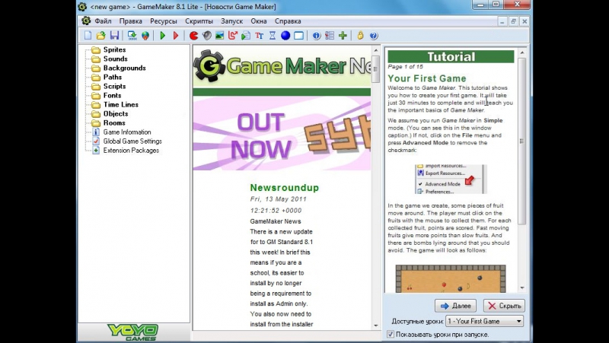Image resolution: width=609 pixels, height=343 pixels.
Task: Click the YoYo Games logo
Action: [x=132, y=332]
